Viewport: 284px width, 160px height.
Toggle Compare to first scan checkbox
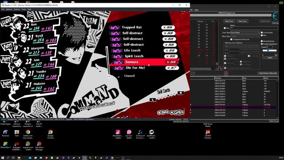(231, 40)
